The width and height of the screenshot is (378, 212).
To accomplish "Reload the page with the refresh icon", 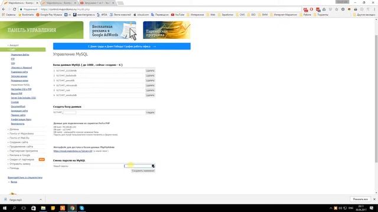I will 14,9.
